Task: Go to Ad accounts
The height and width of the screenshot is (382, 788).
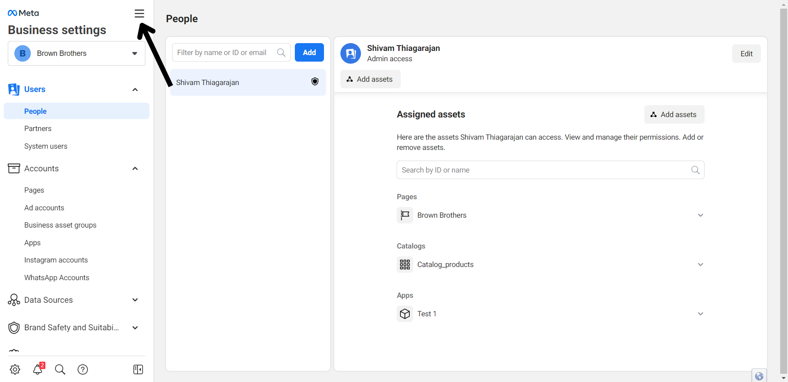Action: pyautogui.click(x=44, y=208)
